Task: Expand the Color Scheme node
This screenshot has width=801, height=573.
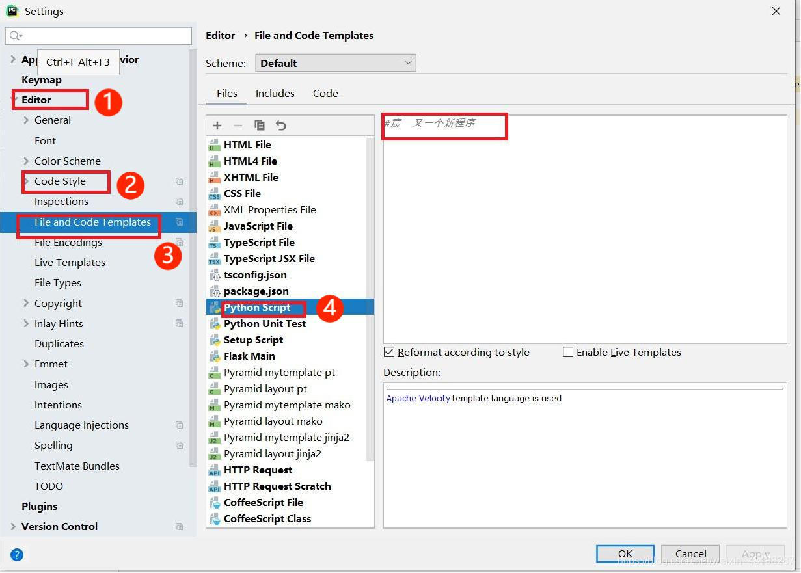Action: tap(26, 161)
